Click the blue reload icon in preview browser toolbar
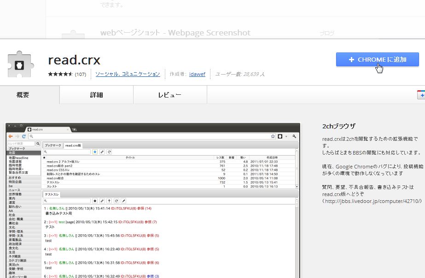The height and width of the screenshot is (278, 425). point(24,136)
